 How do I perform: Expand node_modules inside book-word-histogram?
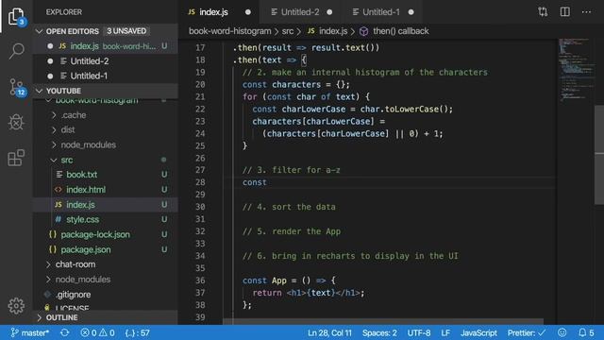[105, 144]
